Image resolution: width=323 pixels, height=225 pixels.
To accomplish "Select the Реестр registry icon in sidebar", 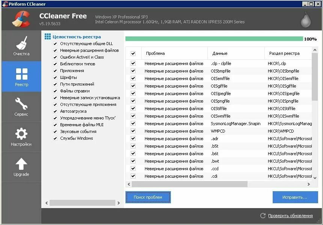I will click(22, 74).
